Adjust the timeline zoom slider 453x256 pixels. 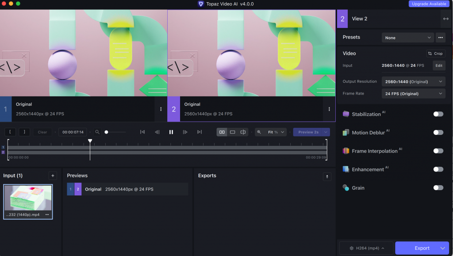tap(106, 131)
